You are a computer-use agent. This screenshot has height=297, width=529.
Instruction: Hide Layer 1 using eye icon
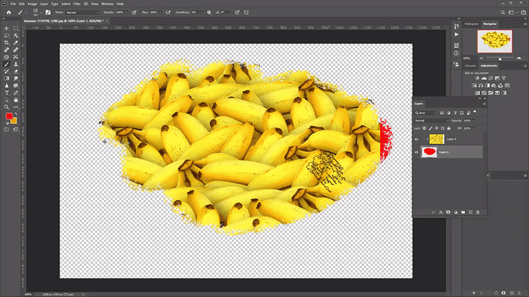tap(417, 152)
